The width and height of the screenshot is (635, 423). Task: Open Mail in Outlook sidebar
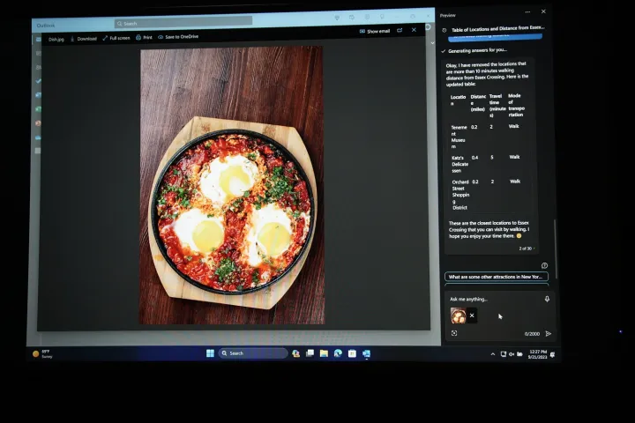[39, 40]
